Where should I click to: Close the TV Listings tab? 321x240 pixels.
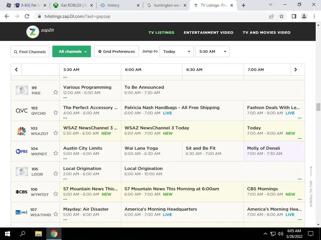[x=232, y=5]
